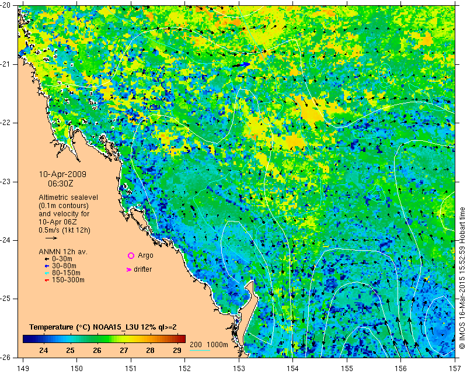Click the colorbar value 27
The height and width of the screenshot is (374, 467).
(124, 350)
